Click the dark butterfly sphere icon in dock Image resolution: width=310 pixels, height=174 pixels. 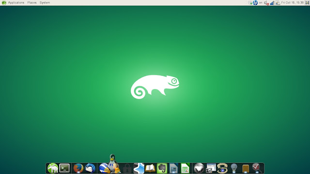tap(199, 168)
